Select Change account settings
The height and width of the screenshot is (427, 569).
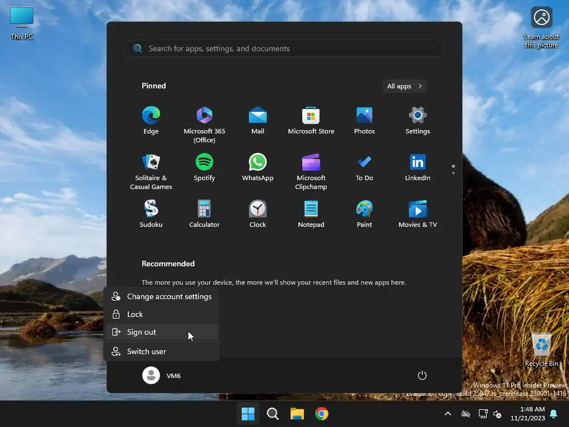162,297
